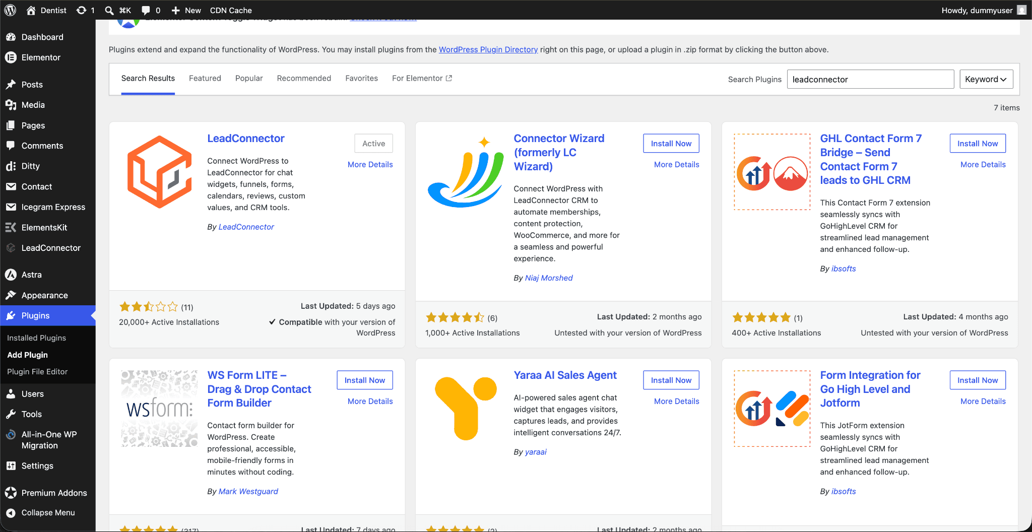Open the For Elementor tab

click(x=422, y=78)
